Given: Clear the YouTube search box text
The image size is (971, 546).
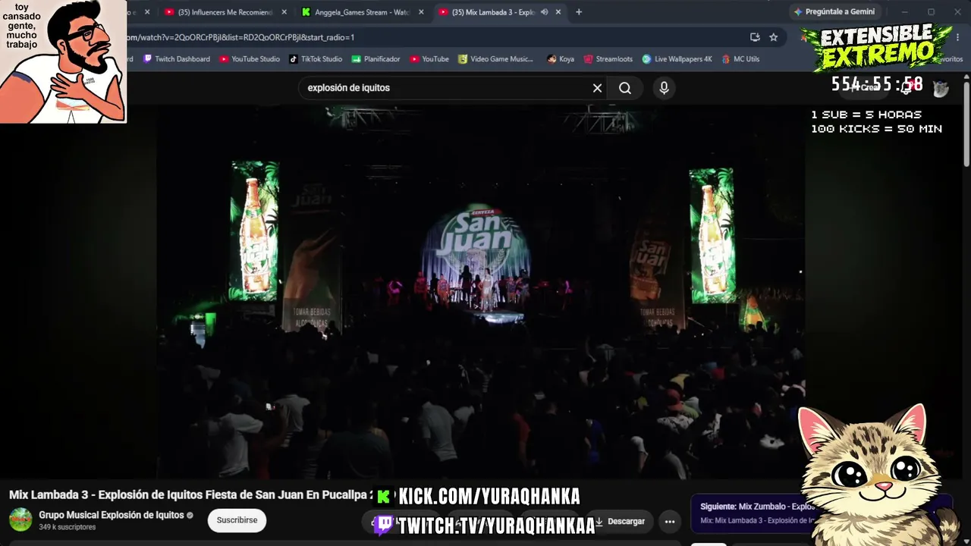Looking at the screenshot, I should pos(597,88).
